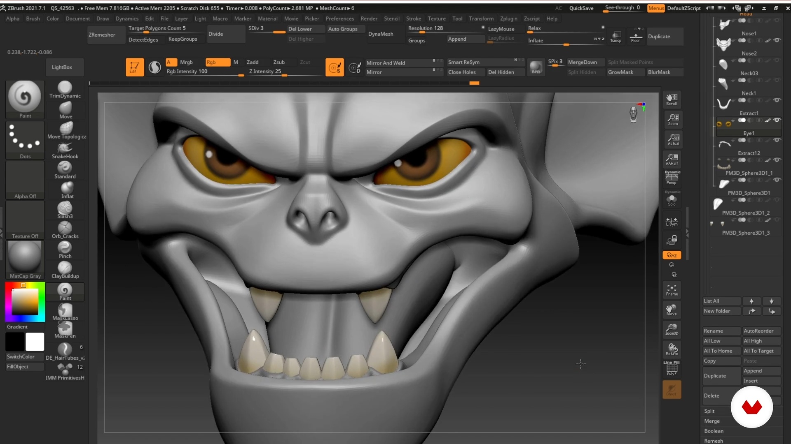The height and width of the screenshot is (444, 791).
Task: Click the Edit mode icon
Action: 135,67
